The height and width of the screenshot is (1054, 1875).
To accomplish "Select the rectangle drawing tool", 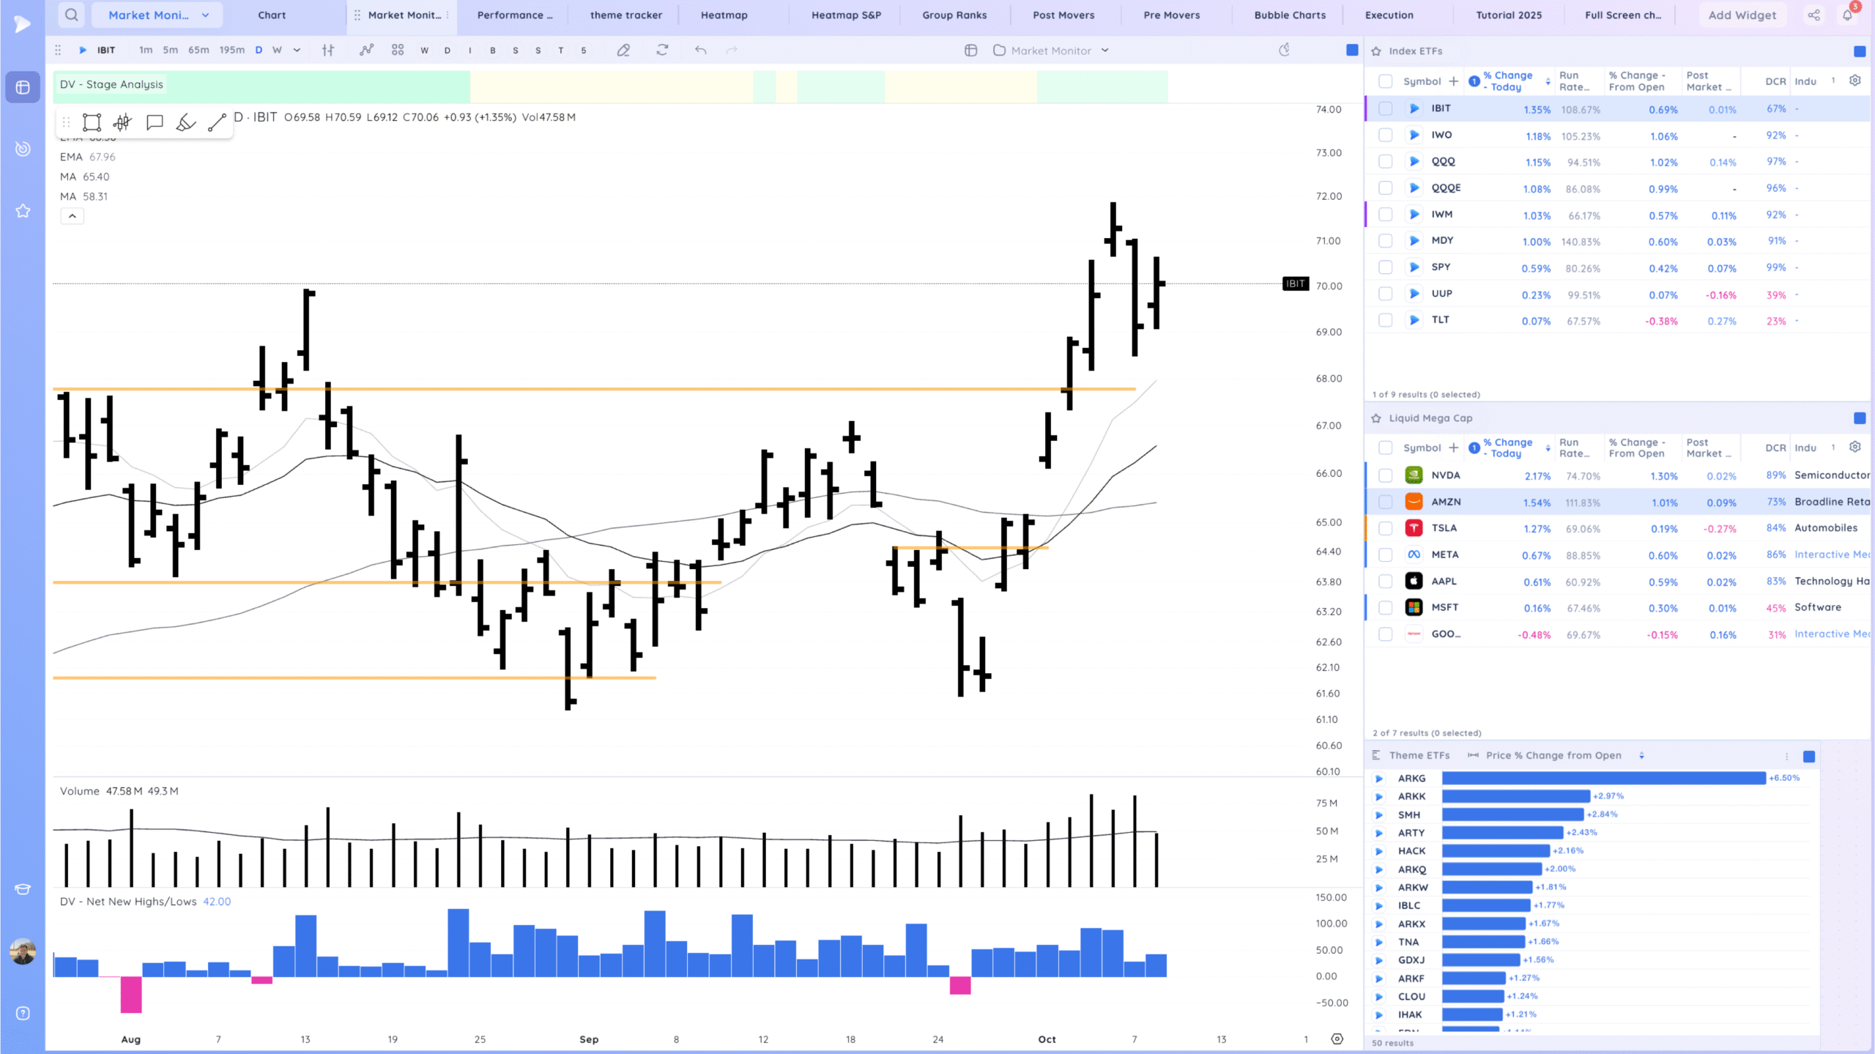I will coord(92,122).
